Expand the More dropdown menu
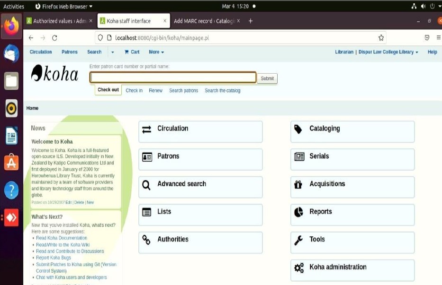This screenshot has height=285, width=442. click(x=156, y=52)
